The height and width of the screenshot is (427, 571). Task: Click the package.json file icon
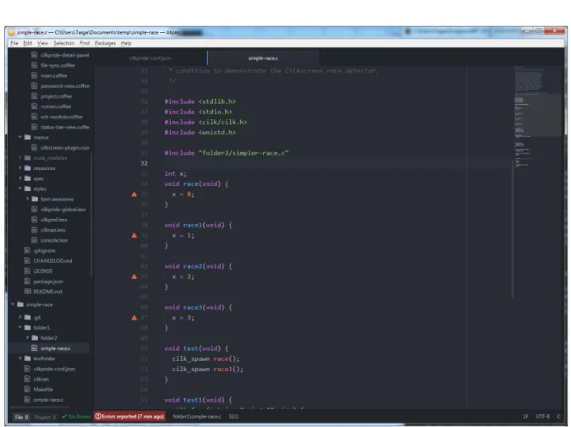[x=27, y=282]
